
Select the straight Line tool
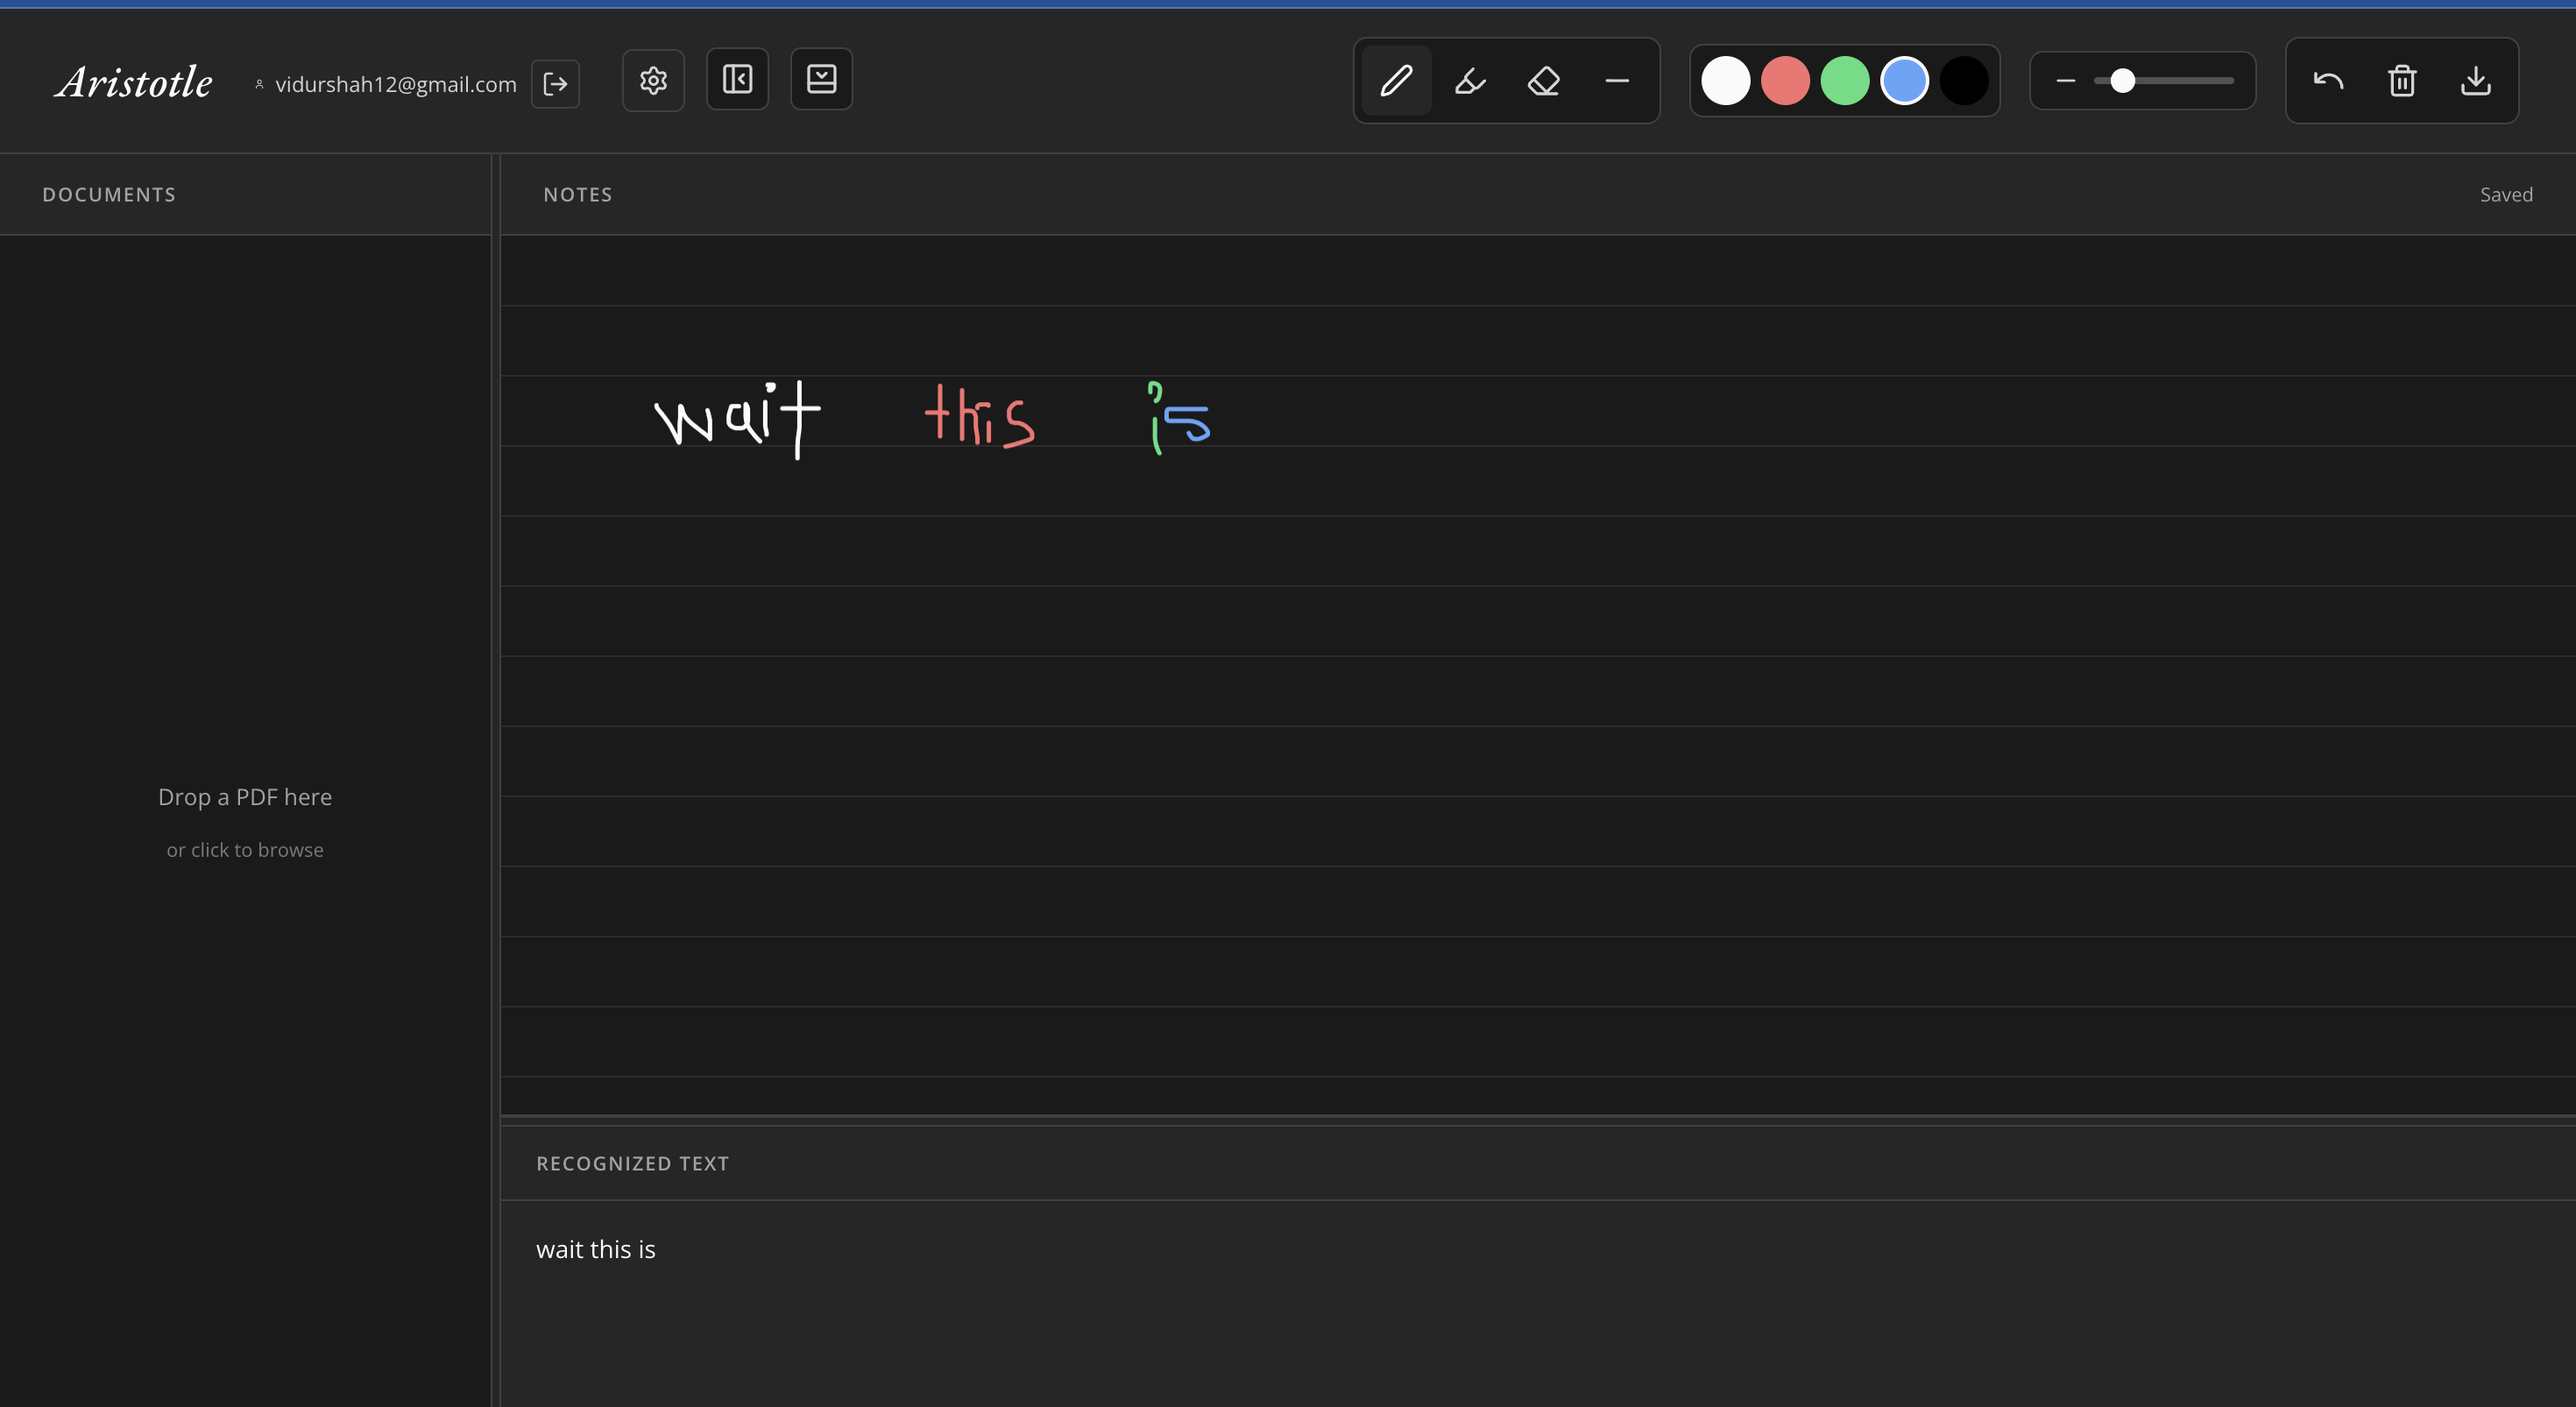[1617, 80]
